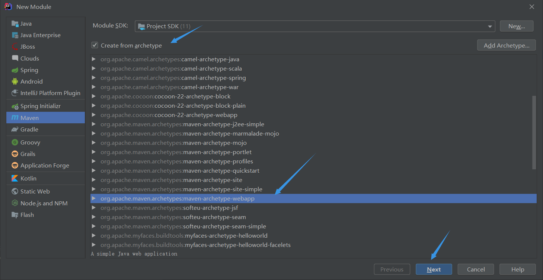The image size is (543, 280).
Task: Select maven-archetype-marmalade-mojo row
Action: tap(313, 133)
